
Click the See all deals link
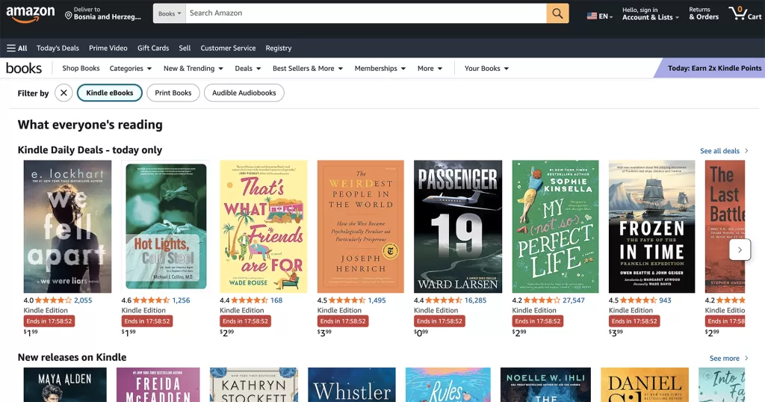coord(724,151)
